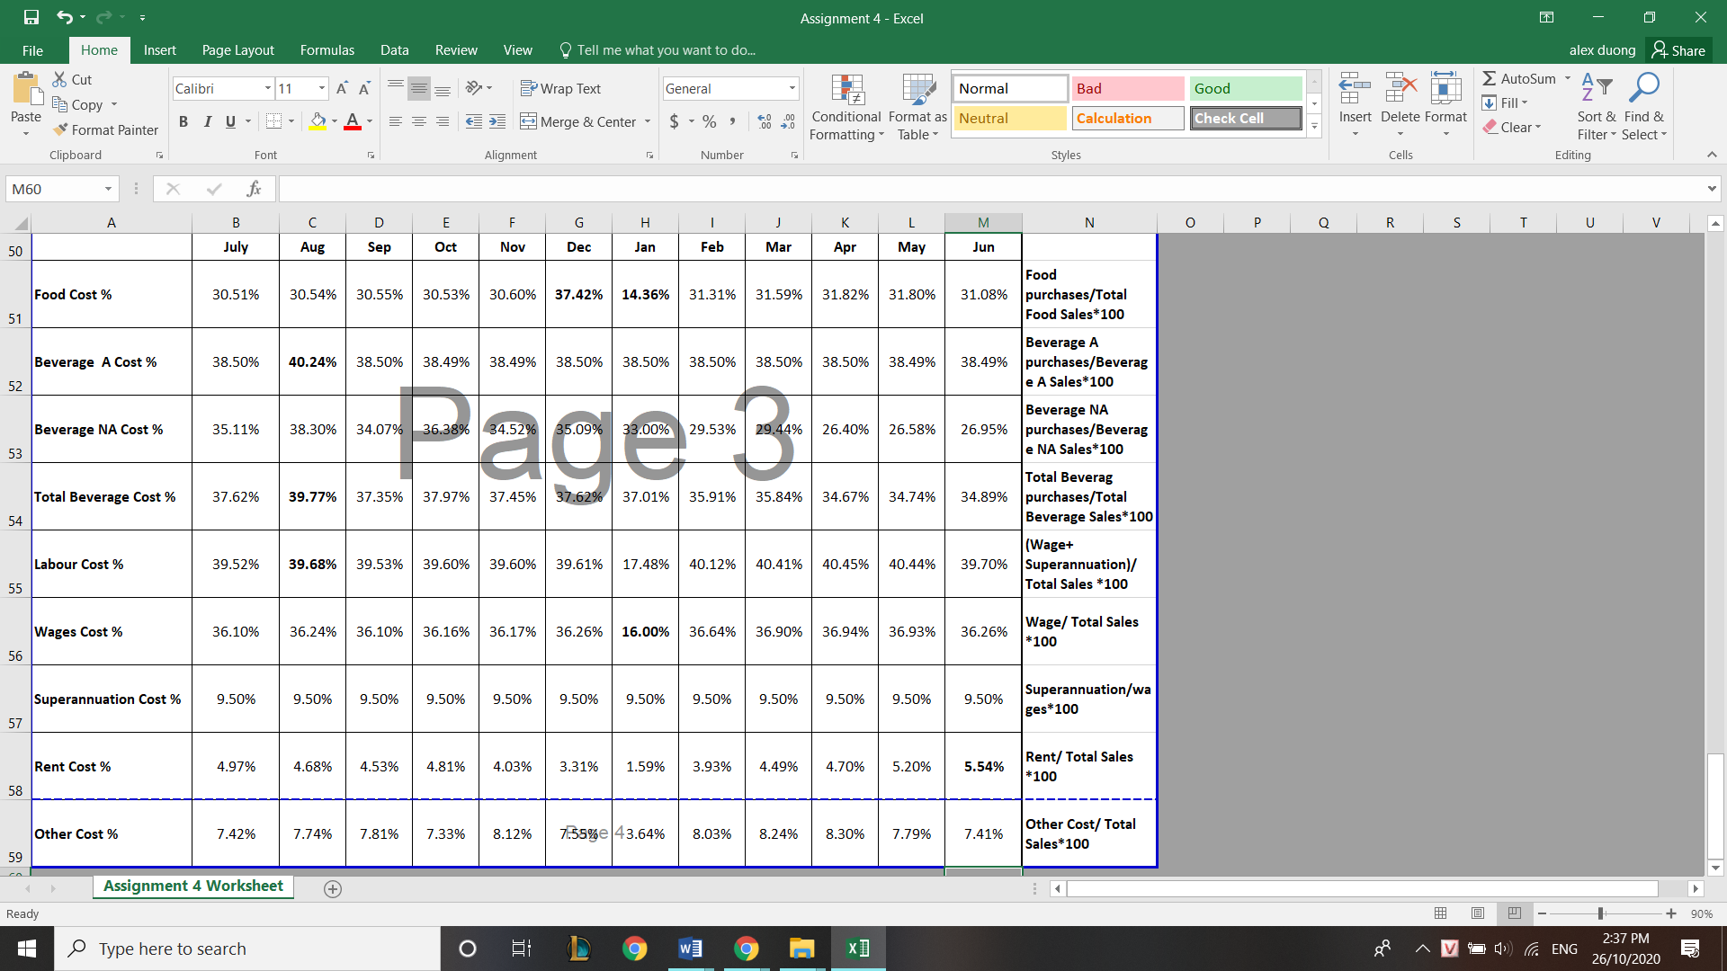Click the Borders icon in Font group
Screen dimensions: 1727x971
click(273, 121)
